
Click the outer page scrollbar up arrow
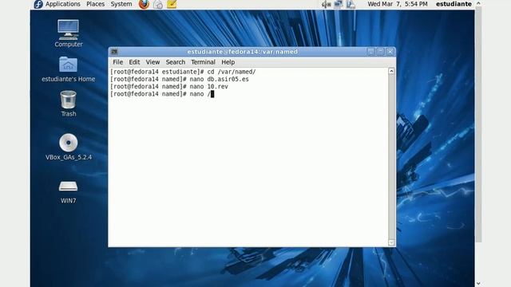tap(478, 3)
